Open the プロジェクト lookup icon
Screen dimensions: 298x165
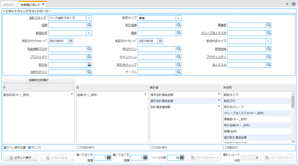coord(89,56)
